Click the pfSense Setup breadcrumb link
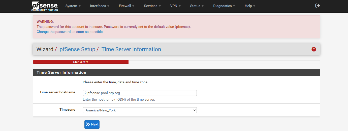The height and width of the screenshot is (131, 348). click(77, 49)
